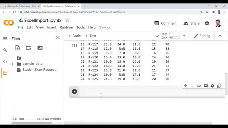Star the ExcelImport.ipynb notebook
The height and width of the screenshot is (128, 228).
point(67,20)
